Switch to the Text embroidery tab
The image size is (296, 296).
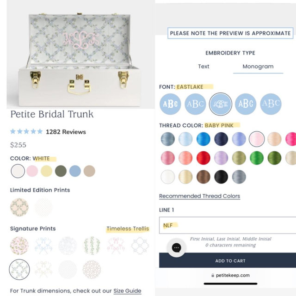point(203,67)
